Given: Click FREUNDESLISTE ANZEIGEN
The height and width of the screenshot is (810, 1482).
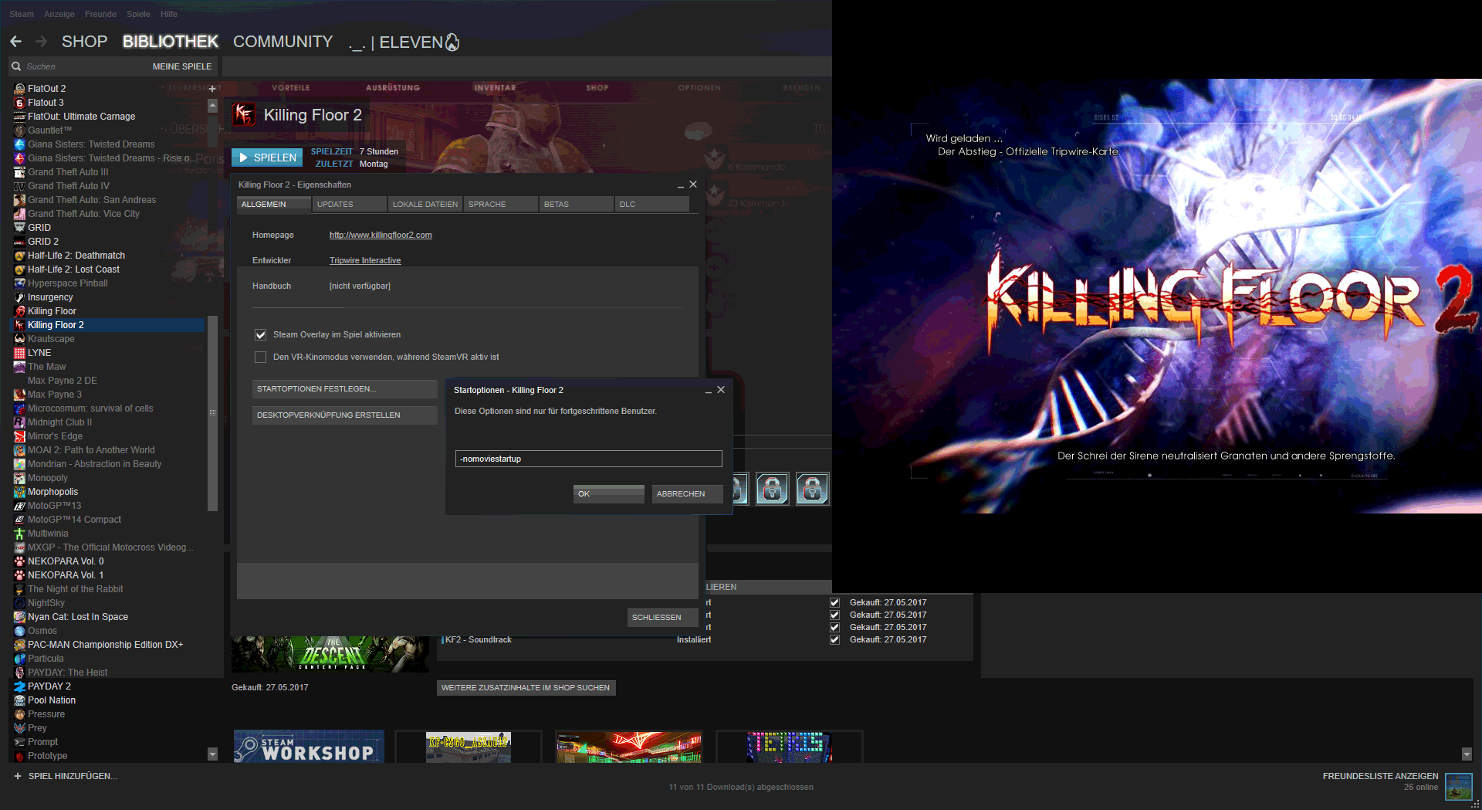Looking at the screenshot, I should tap(1380, 777).
